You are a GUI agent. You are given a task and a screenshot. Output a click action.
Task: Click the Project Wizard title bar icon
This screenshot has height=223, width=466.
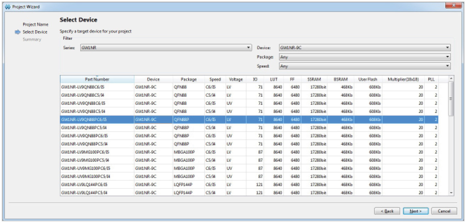point(8,7)
